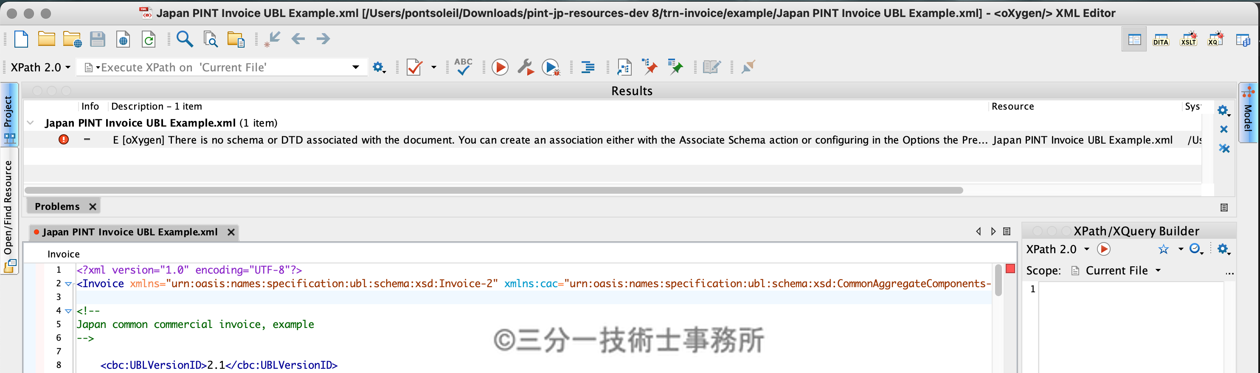Click favorites star in XPath Builder
Viewport: 1260px width, 373px height.
1164,249
